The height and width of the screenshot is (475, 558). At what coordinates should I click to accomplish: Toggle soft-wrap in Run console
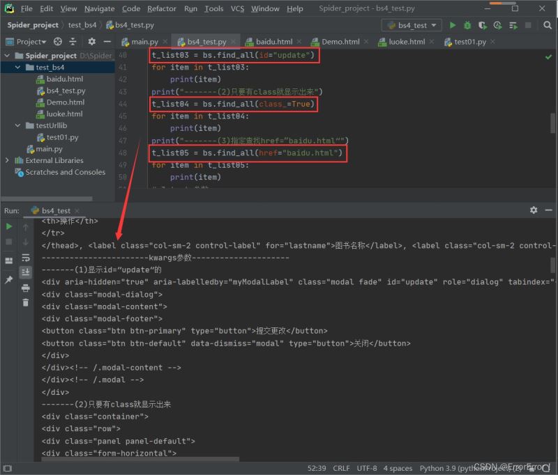(x=26, y=258)
